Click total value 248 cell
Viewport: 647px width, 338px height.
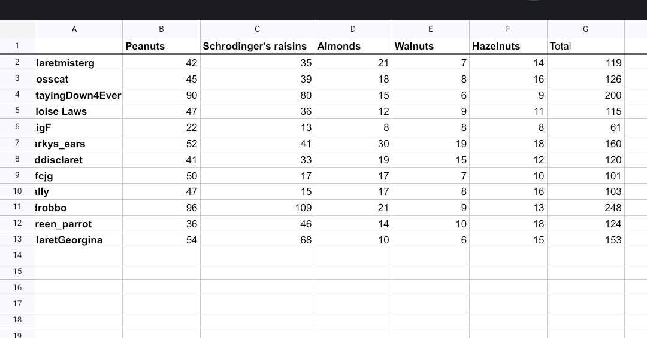pyautogui.click(x=585, y=208)
